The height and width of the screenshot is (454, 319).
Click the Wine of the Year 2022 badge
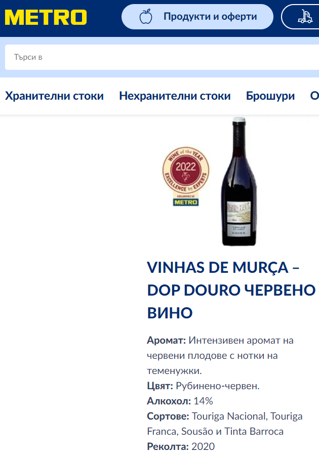pos(186,170)
